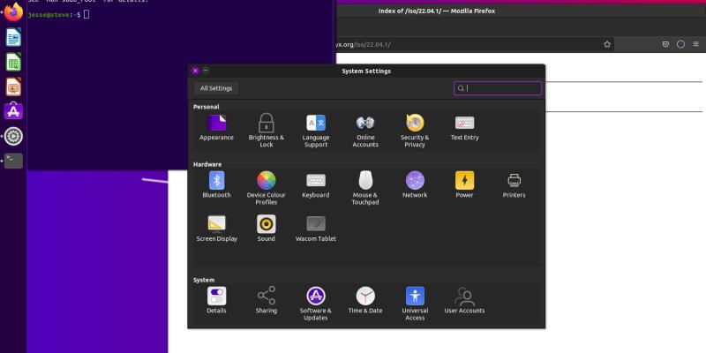706x353 pixels.
Task: Open Firefox hamburger menu
Action: (x=696, y=44)
